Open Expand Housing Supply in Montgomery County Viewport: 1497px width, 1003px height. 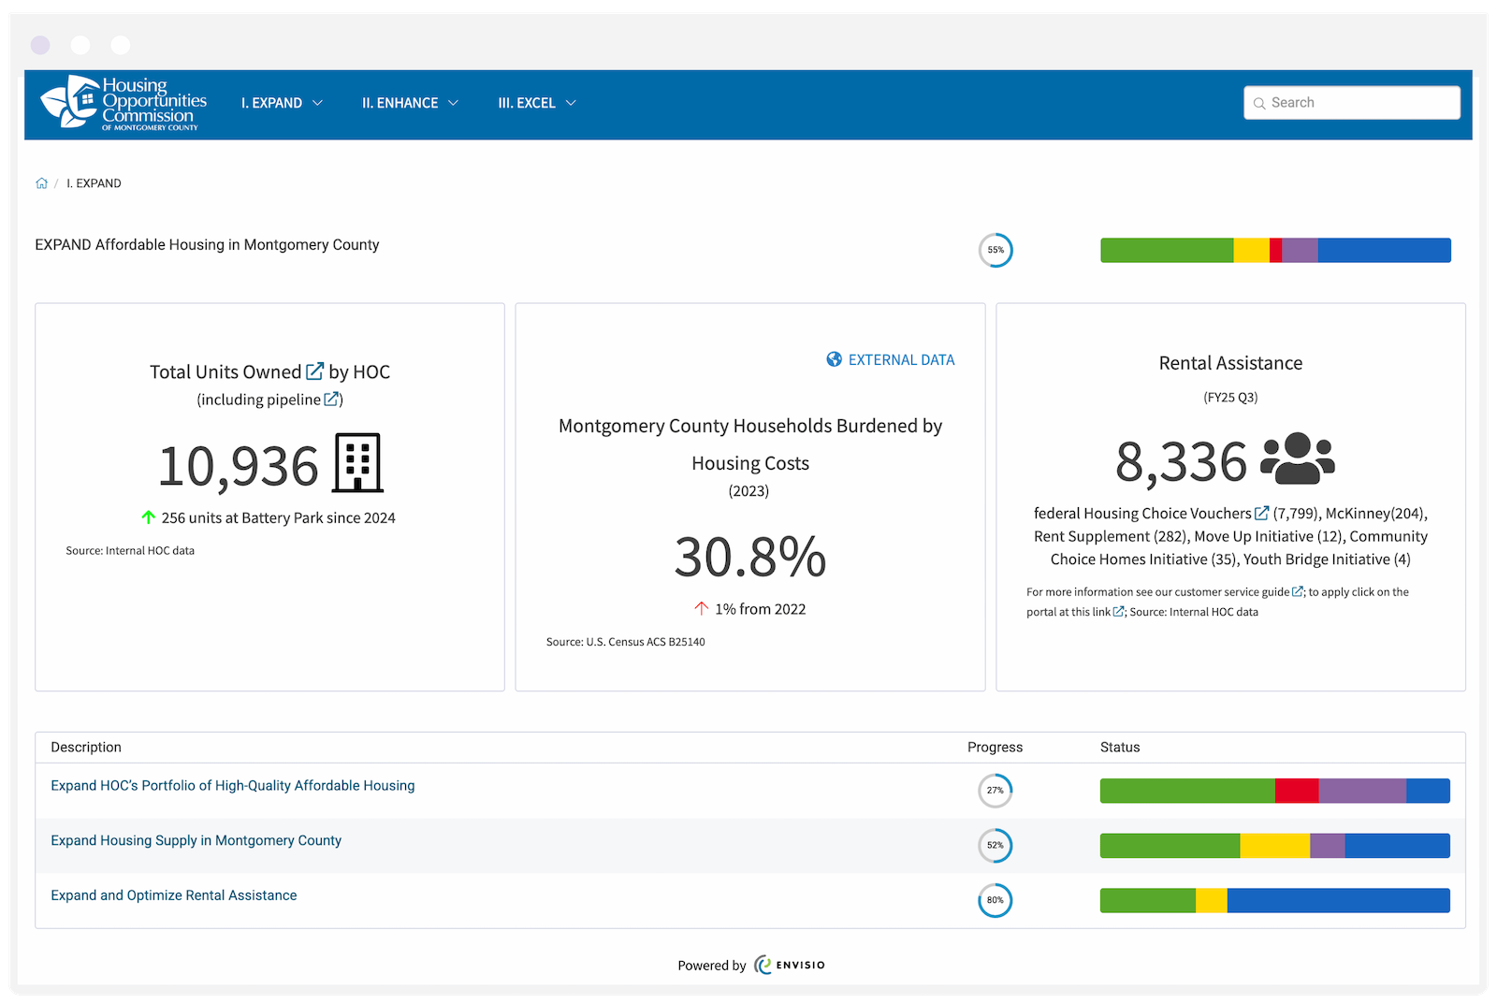(x=196, y=840)
